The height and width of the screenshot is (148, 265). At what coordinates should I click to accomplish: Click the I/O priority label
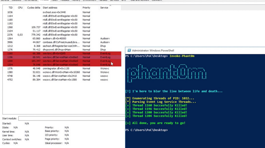[51, 135]
